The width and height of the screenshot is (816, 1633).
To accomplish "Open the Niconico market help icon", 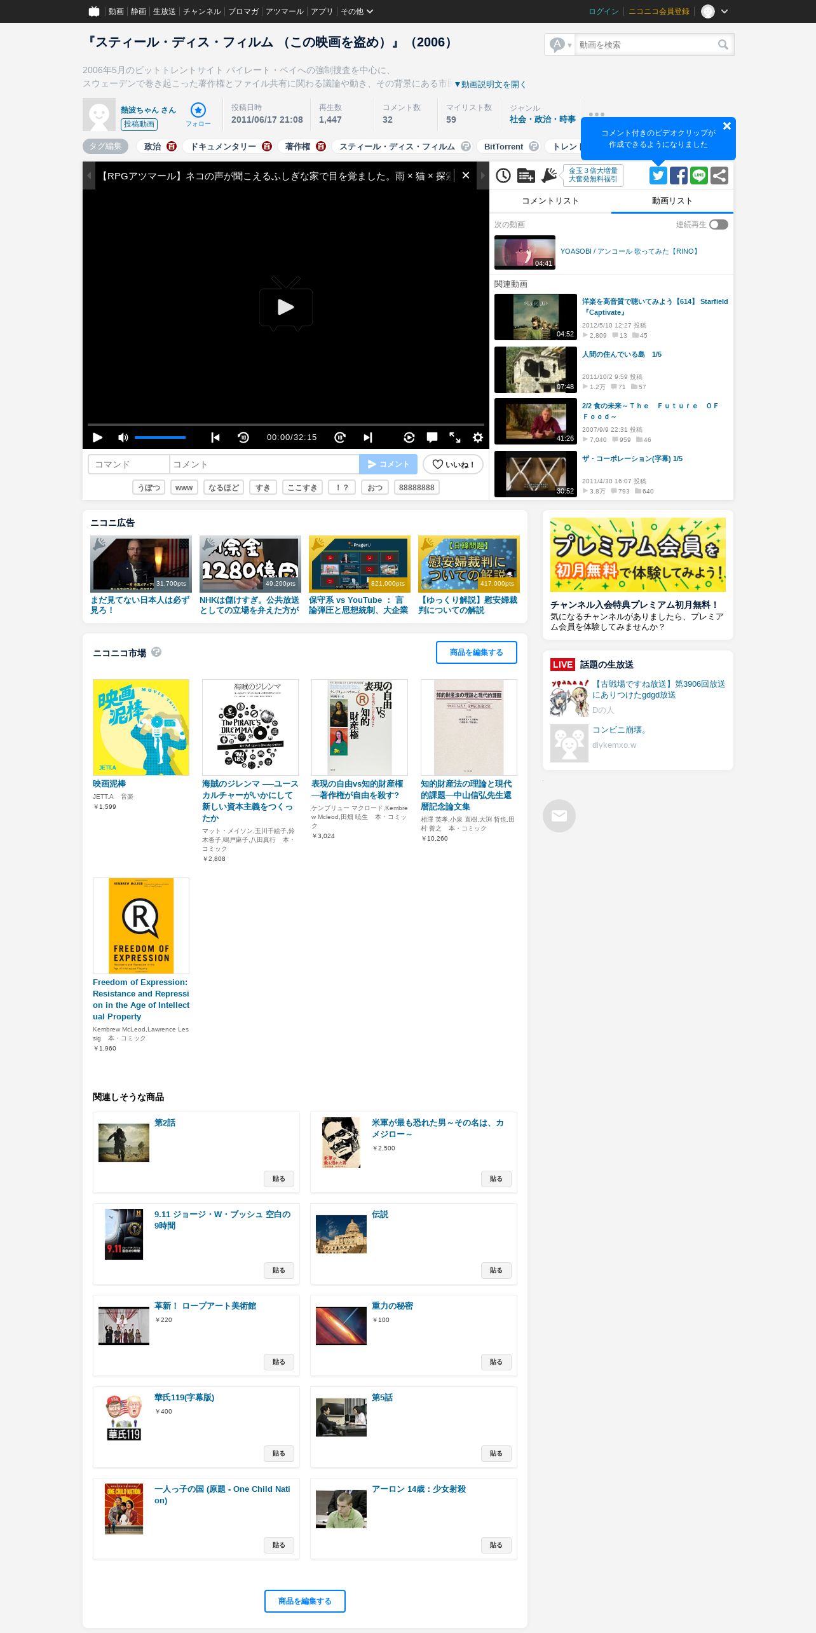I will click(156, 652).
